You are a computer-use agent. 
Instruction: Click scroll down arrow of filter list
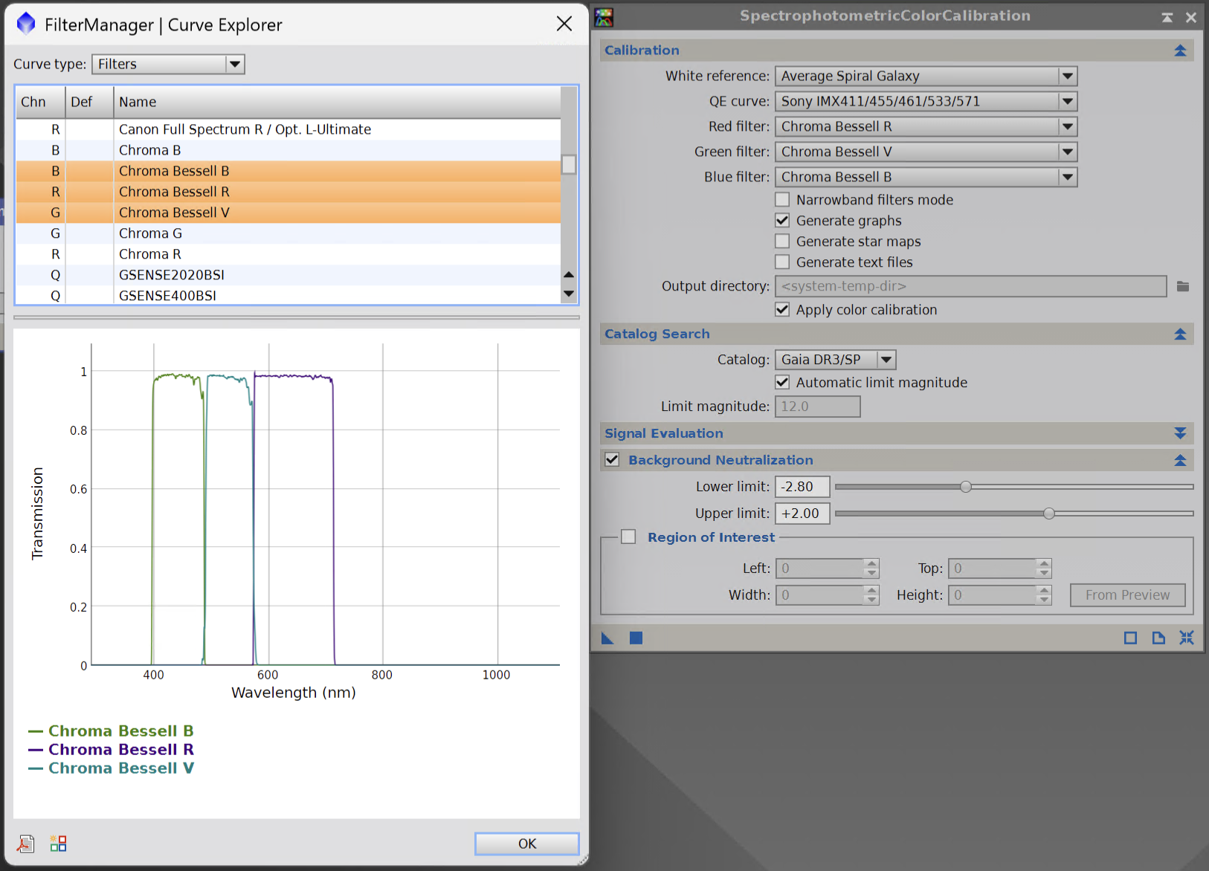pyautogui.click(x=569, y=294)
